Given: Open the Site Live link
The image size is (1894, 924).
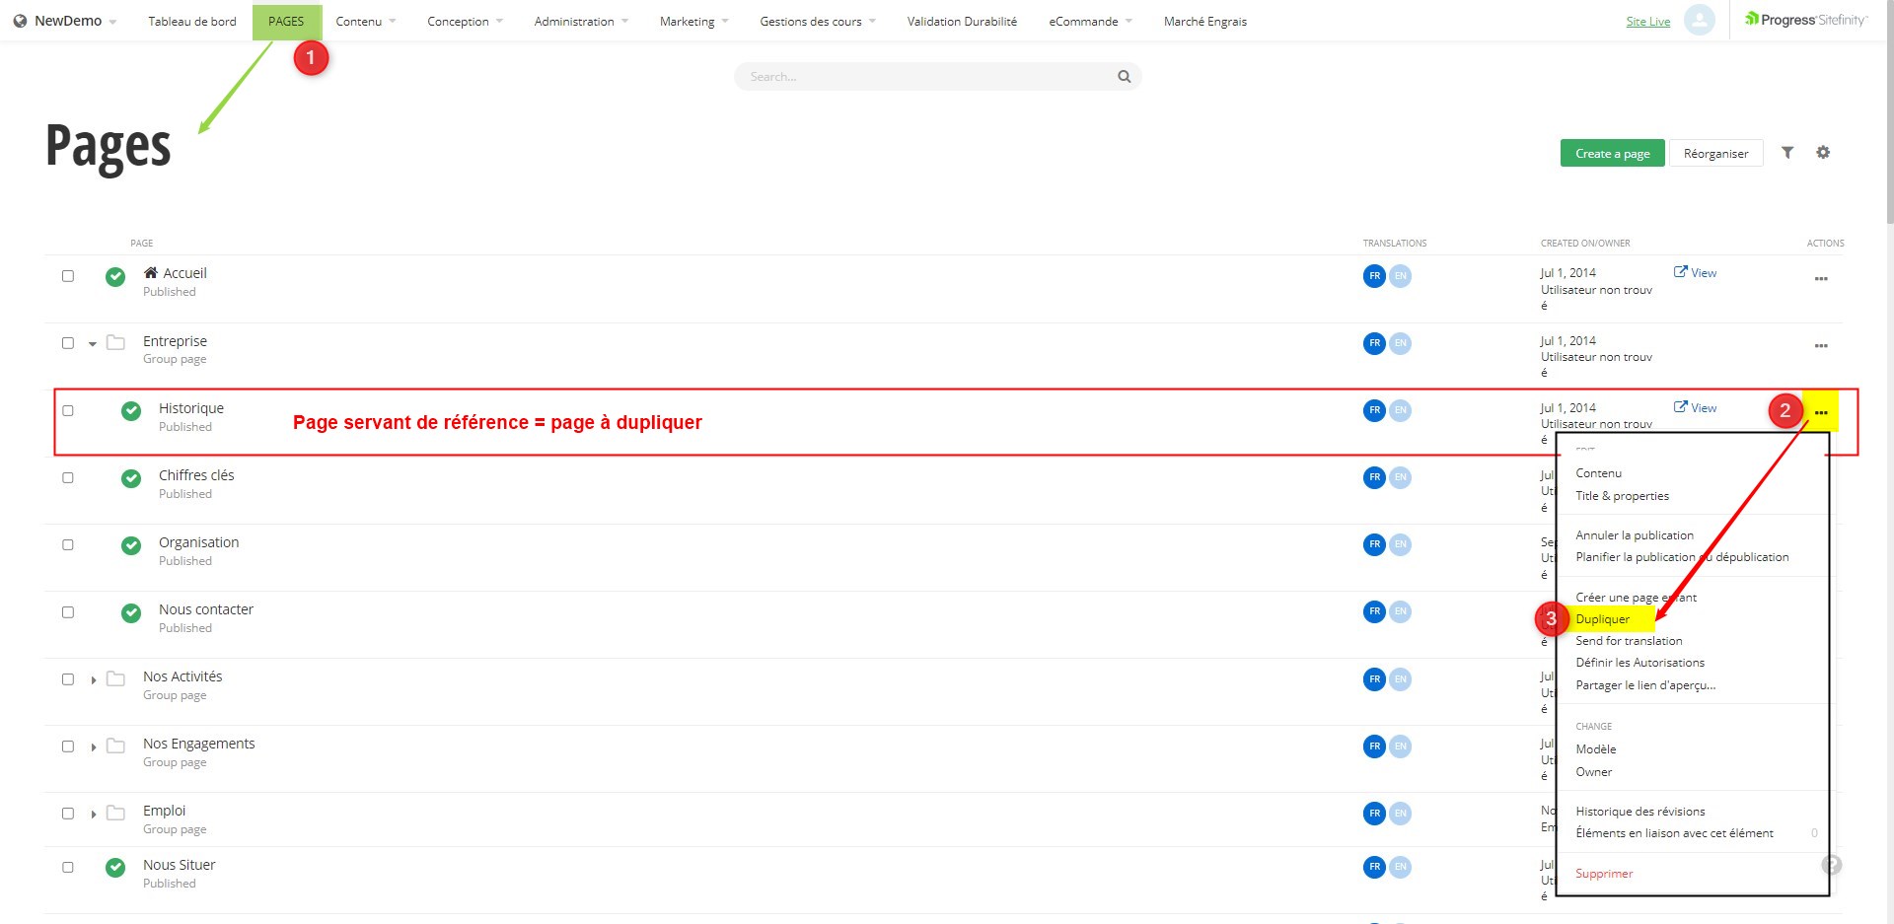Looking at the screenshot, I should [x=1647, y=22].
